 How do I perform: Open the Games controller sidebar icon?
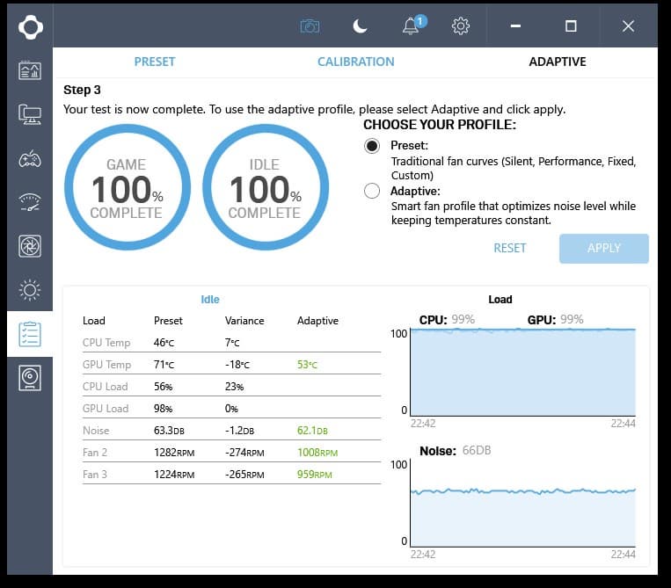click(30, 159)
